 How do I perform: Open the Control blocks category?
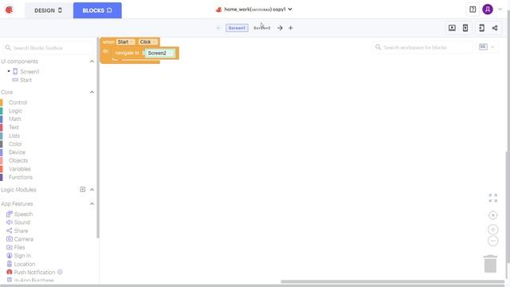click(x=18, y=103)
